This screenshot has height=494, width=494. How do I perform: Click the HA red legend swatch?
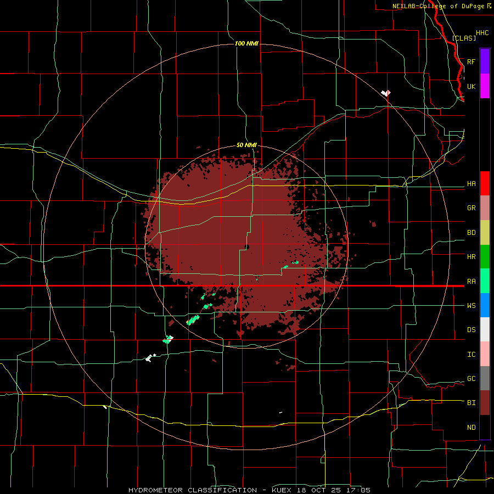click(485, 183)
